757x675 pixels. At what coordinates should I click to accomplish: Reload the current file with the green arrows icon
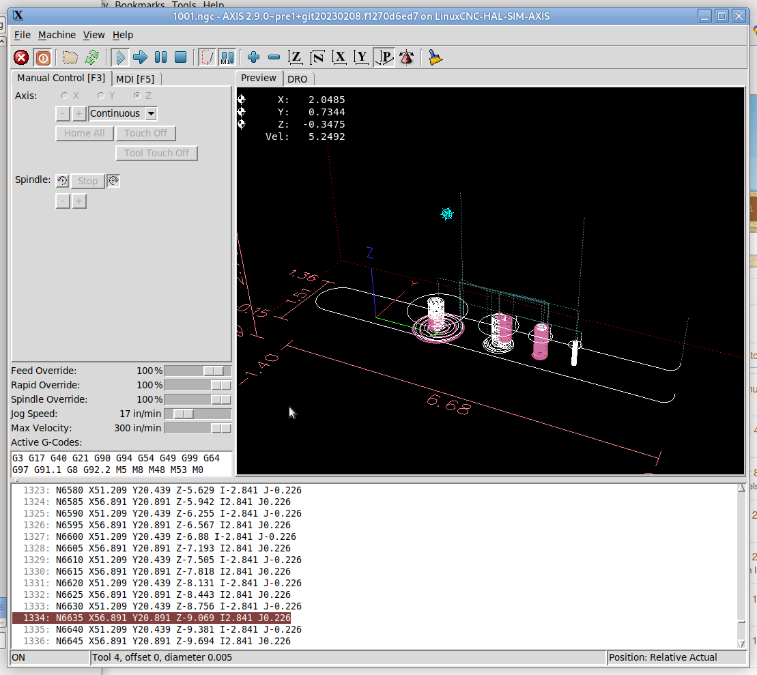click(x=92, y=58)
